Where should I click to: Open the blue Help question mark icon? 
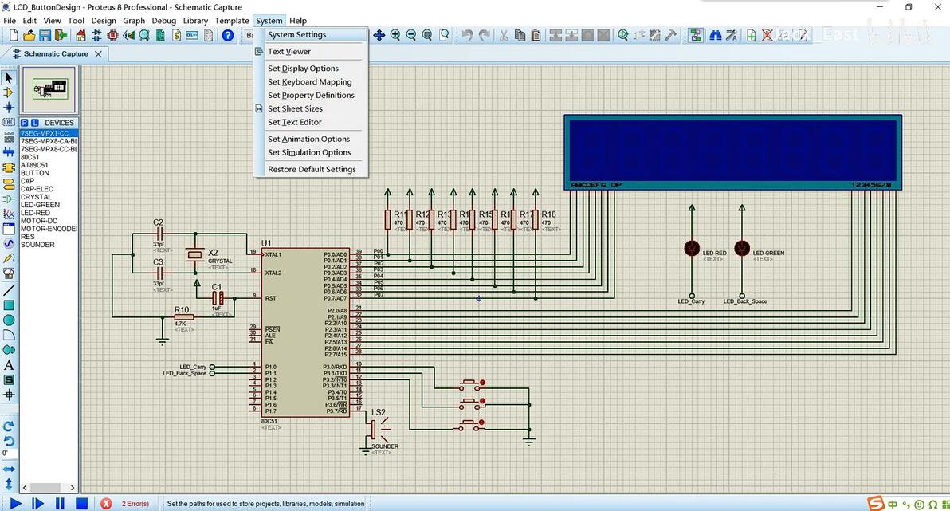pyautogui.click(x=228, y=35)
